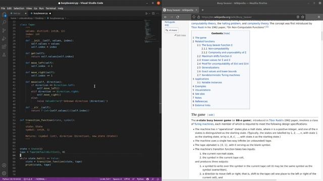The image size is (323, 181).
Task: Open 'See also' contents link
Action: (x=200, y=94)
